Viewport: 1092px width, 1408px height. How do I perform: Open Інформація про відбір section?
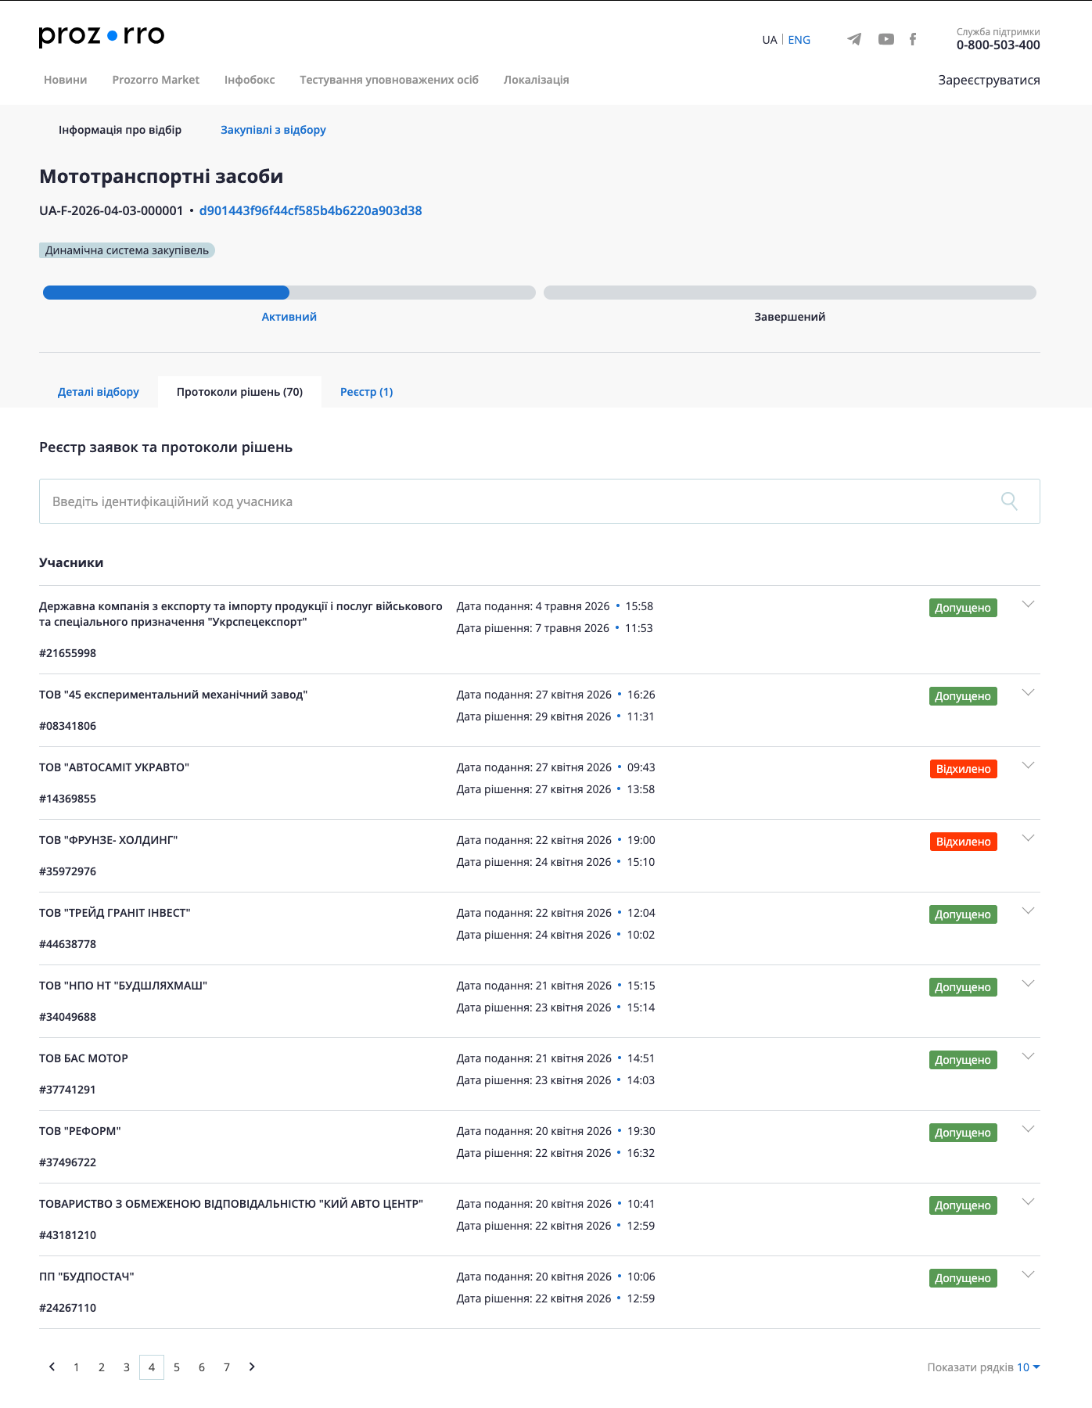click(x=120, y=130)
